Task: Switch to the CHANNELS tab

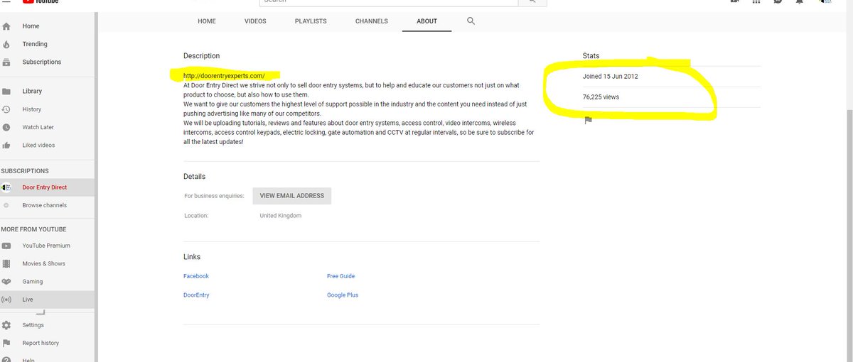Action: click(372, 21)
